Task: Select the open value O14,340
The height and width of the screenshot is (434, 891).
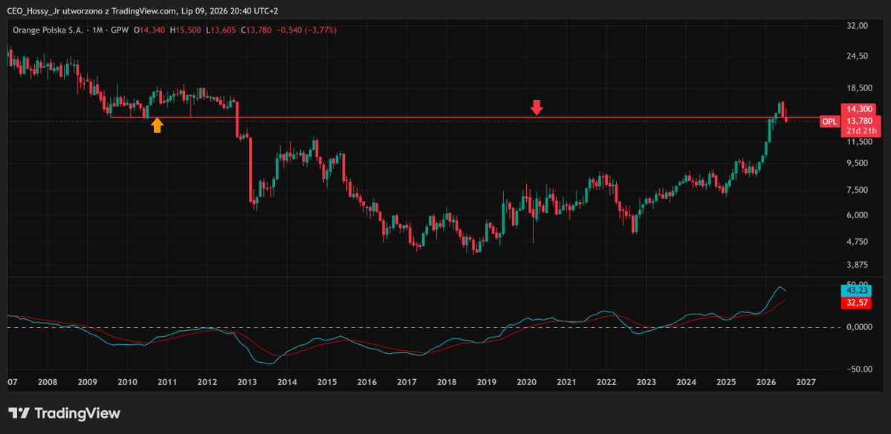Action: pyautogui.click(x=149, y=30)
